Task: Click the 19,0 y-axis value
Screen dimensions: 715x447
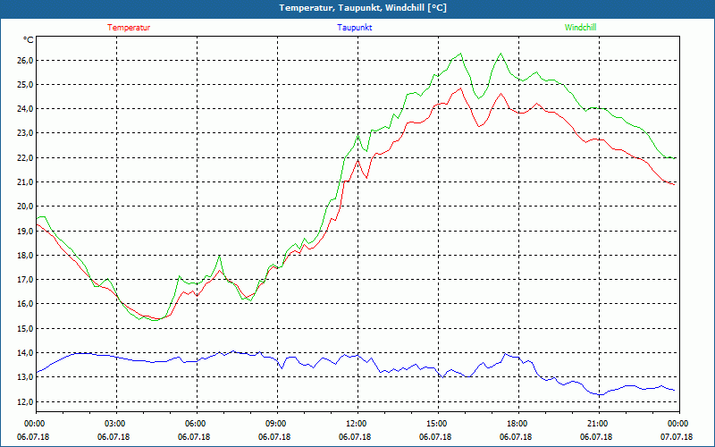Action: [25, 231]
